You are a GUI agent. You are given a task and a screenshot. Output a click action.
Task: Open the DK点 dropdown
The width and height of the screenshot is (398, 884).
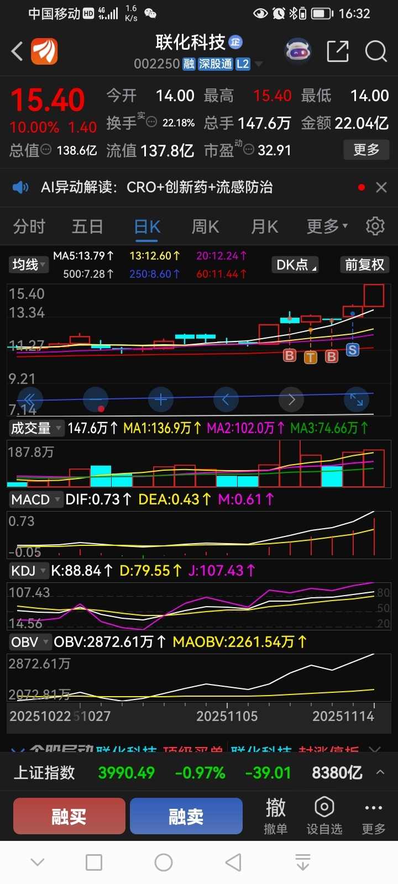(296, 265)
